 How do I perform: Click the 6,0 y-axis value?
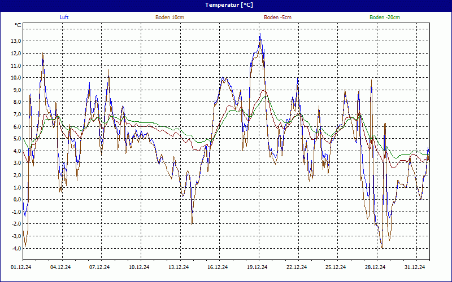click(17, 126)
